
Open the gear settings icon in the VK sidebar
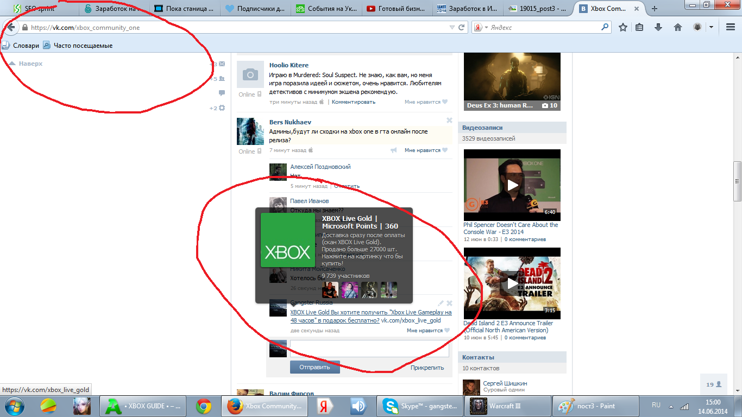(x=222, y=108)
